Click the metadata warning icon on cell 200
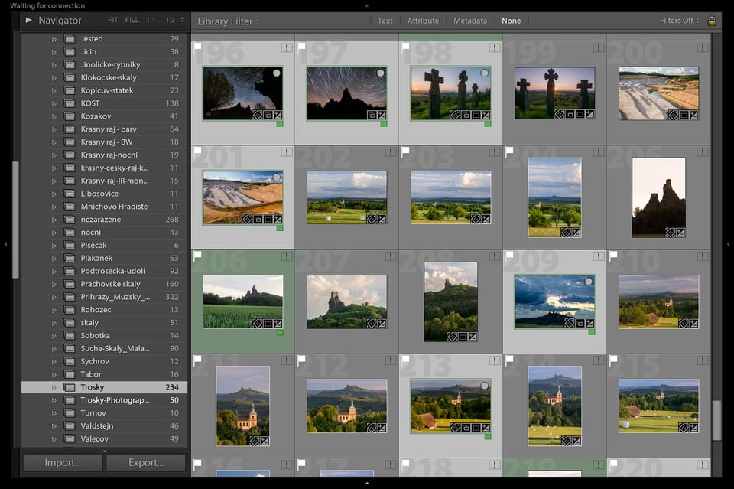Viewport: 734px width, 489px height. coord(702,47)
